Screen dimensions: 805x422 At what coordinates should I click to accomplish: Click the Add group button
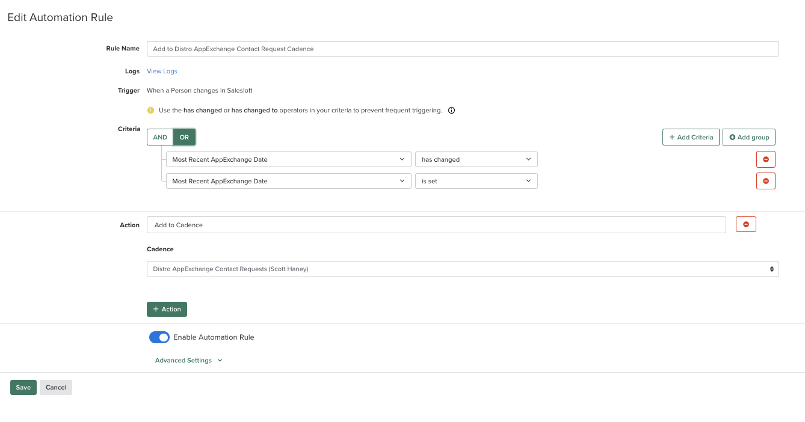point(749,138)
